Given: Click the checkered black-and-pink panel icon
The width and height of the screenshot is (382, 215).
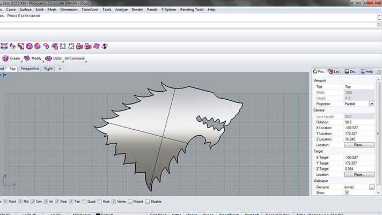Looking at the screenshot, I should (x=105, y=46).
